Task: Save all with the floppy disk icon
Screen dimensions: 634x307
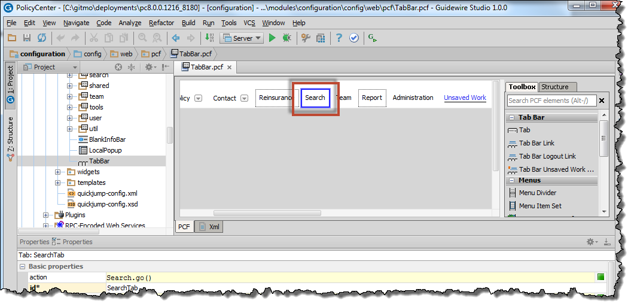Action: (x=27, y=38)
